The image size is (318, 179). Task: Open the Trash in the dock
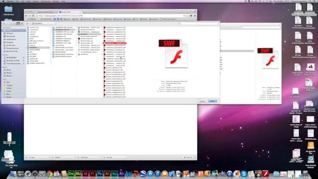coord(305,174)
